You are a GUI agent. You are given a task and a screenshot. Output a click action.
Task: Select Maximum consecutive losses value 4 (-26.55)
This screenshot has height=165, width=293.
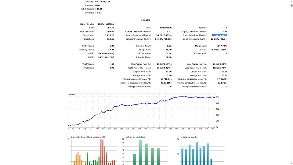click(x=222, y=79)
